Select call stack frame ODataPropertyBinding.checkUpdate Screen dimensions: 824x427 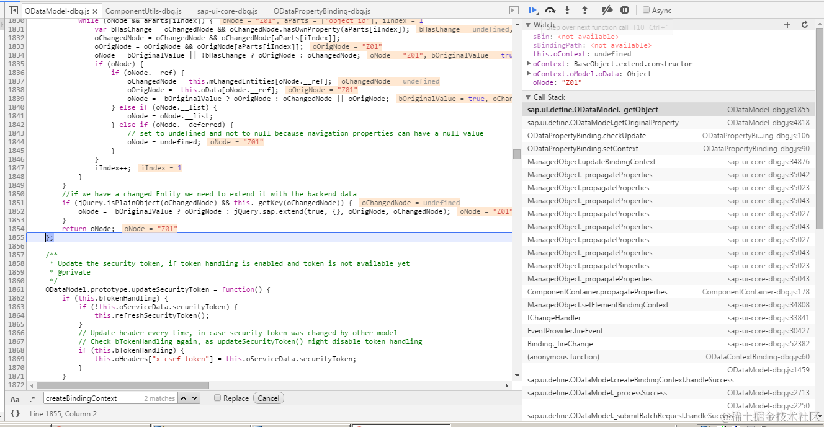668,136
